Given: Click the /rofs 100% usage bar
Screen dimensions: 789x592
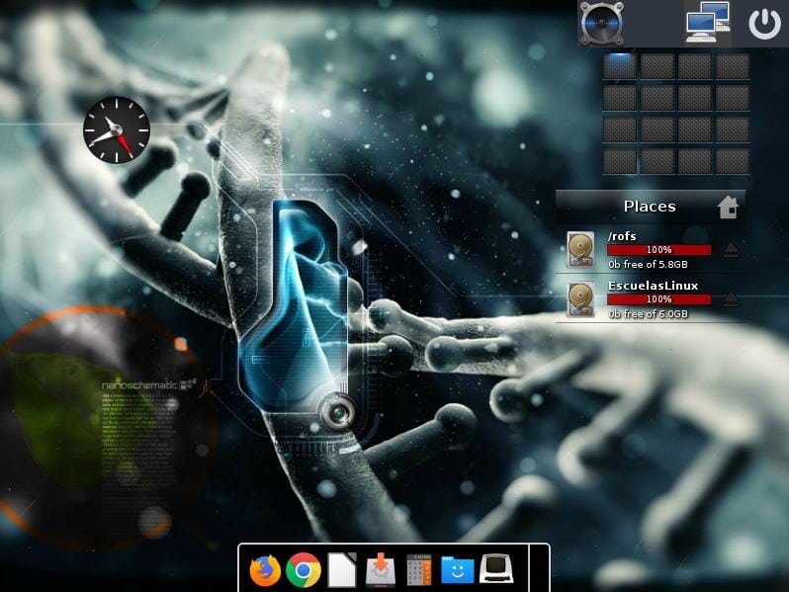Looking at the screenshot, I should 658,250.
